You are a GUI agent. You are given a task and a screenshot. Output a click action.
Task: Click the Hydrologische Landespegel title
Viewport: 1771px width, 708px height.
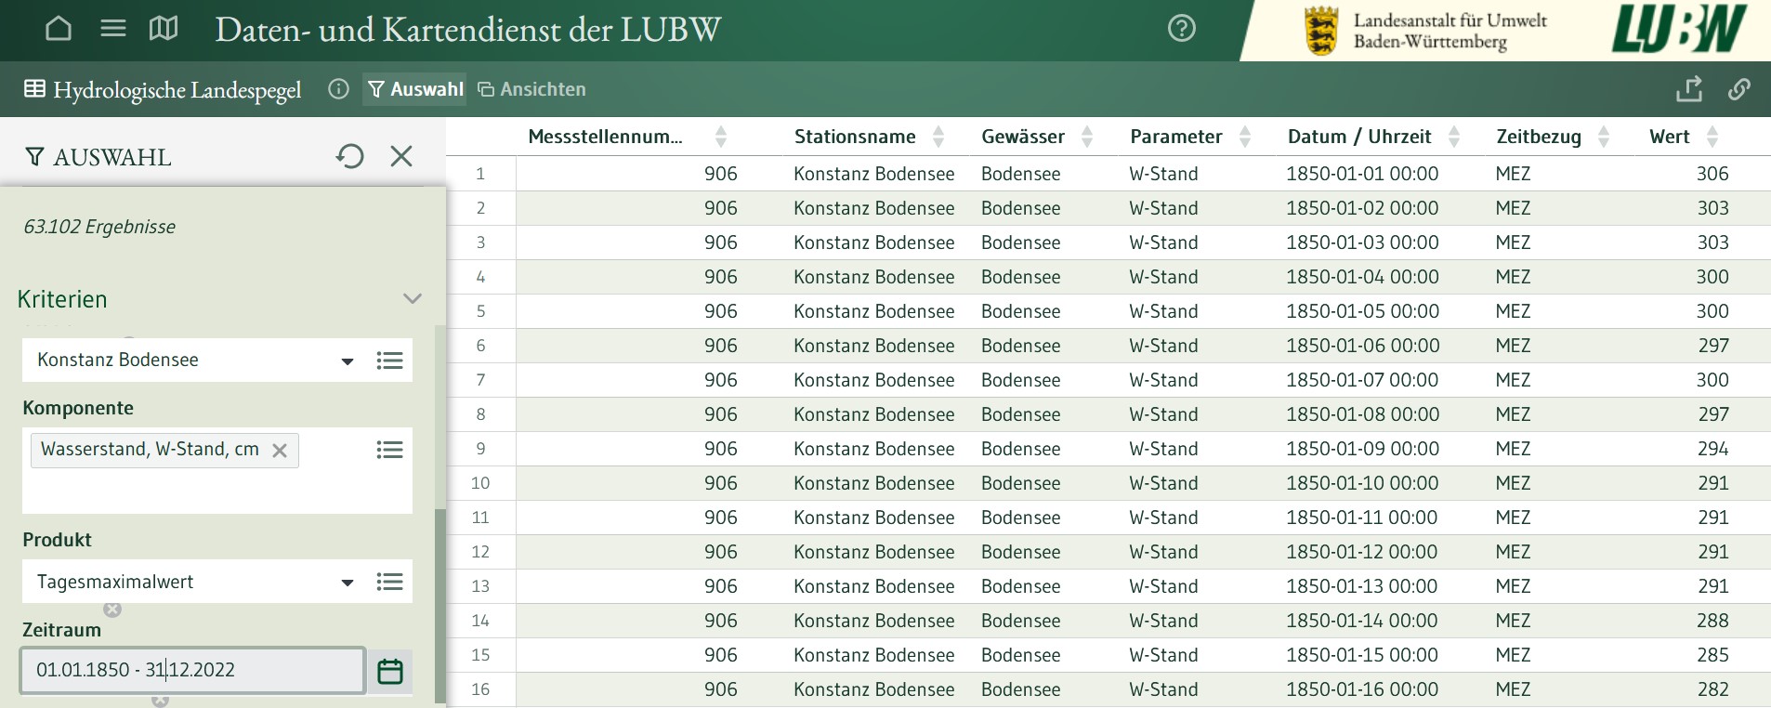177,90
